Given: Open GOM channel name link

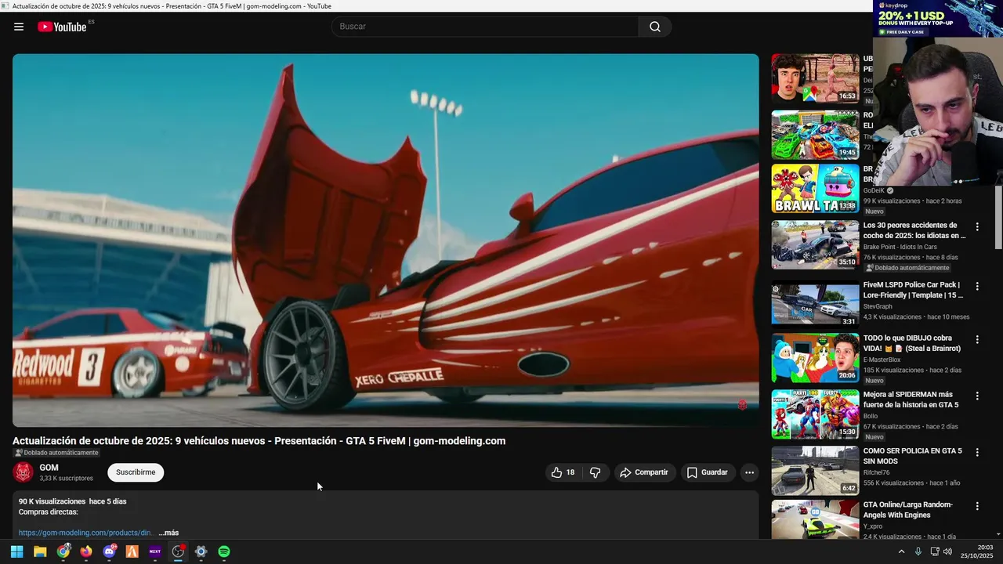Looking at the screenshot, I should (x=49, y=468).
